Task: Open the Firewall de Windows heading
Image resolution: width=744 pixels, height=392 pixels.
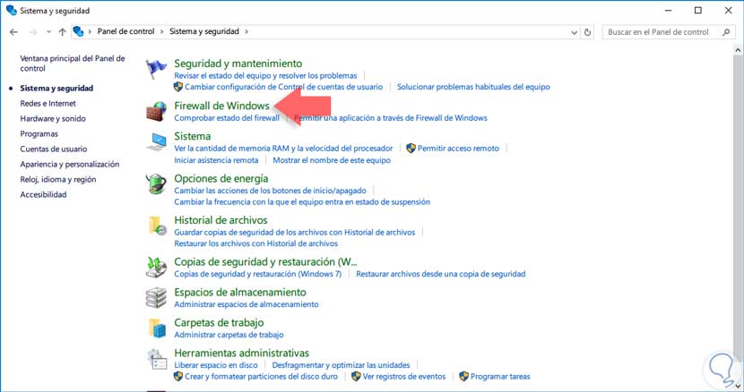Action: [221, 106]
